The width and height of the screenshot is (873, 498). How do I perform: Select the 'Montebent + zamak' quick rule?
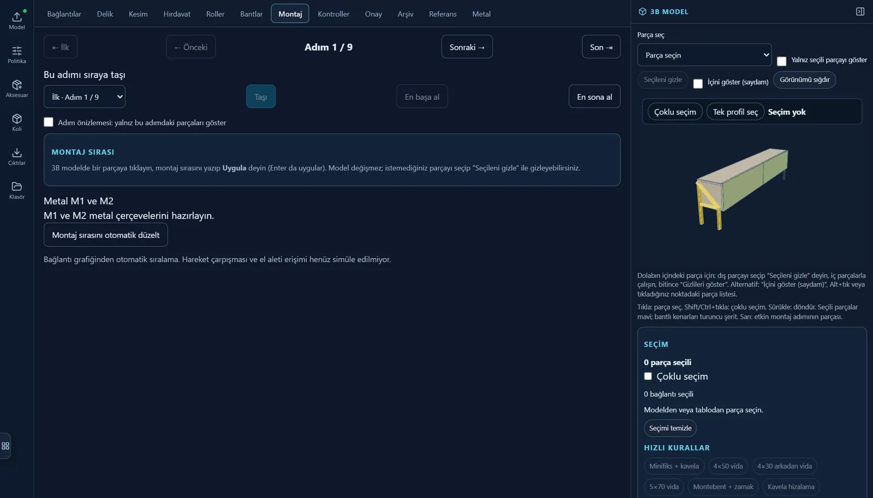723,487
